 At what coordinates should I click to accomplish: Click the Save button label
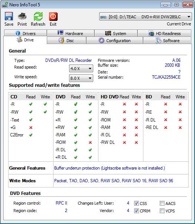(x=9, y=24)
